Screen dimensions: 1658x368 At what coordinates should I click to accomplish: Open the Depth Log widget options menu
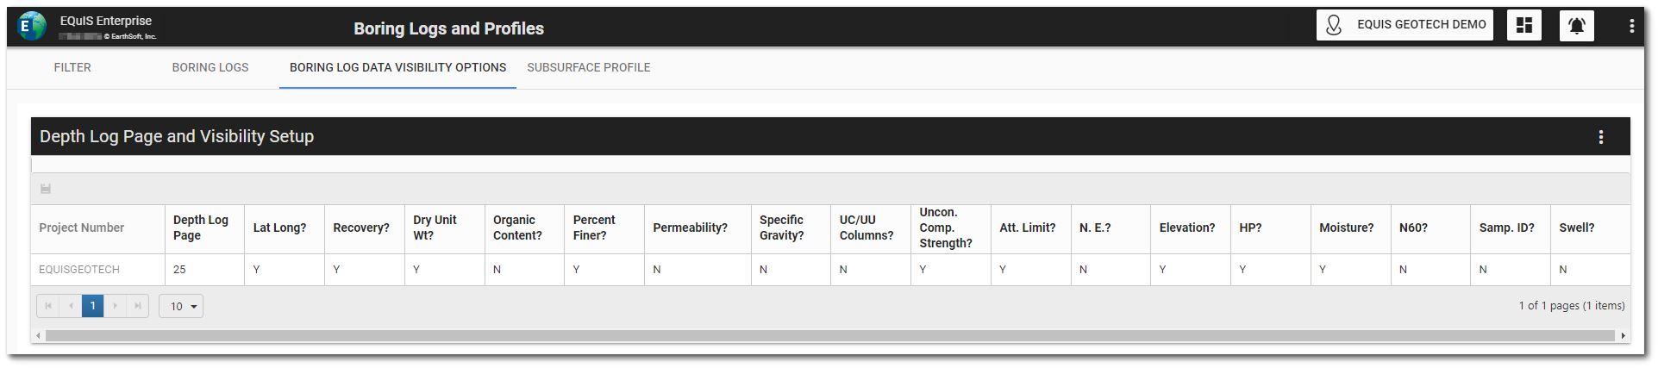[x=1601, y=137]
